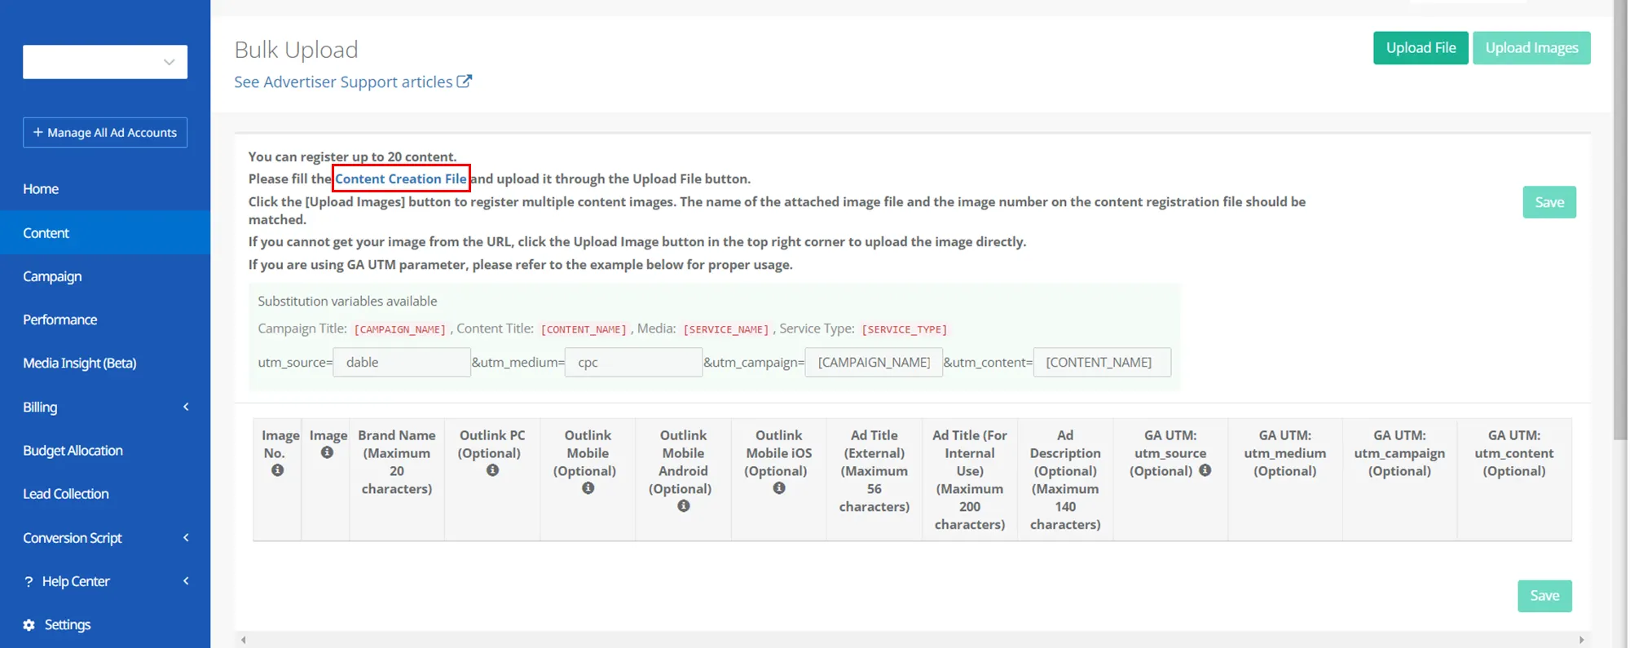Go to Home in sidebar
This screenshot has height=648, width=1630.
[x=105, y=189]
